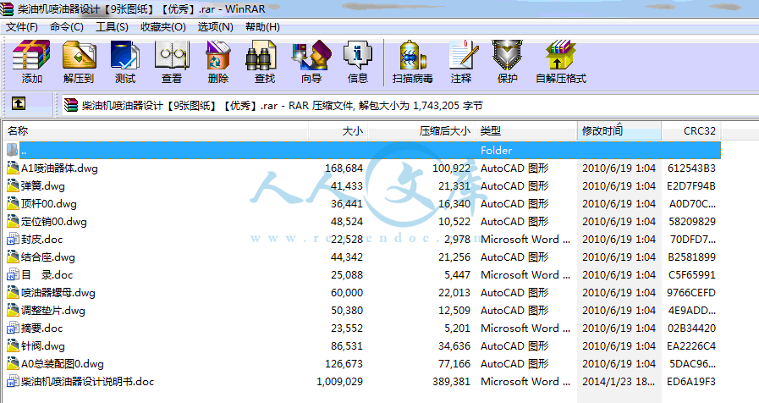The image size is (759, 403).
Task: Click 自解压格式 (SFX) toolbar icon
Action: tap(560, 55)
